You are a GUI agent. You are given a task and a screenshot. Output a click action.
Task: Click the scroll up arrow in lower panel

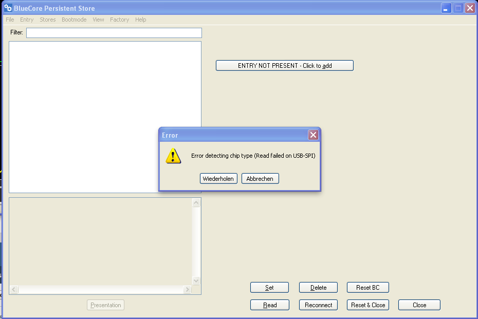point(196,203)
